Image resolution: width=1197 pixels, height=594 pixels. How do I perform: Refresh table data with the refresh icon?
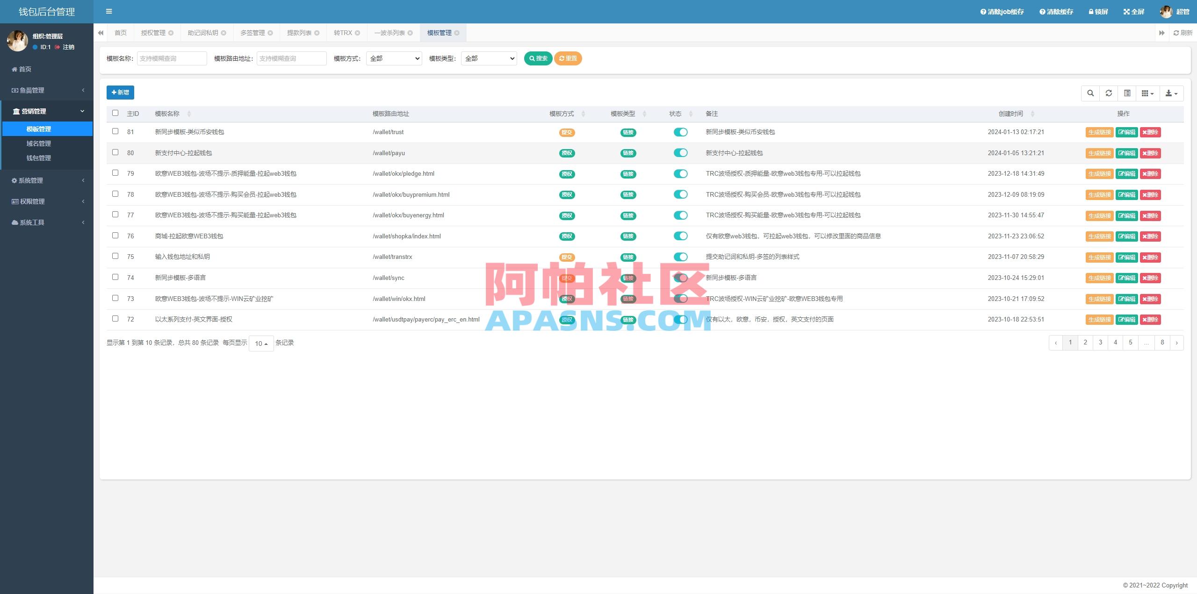(x=1109, y=93)
